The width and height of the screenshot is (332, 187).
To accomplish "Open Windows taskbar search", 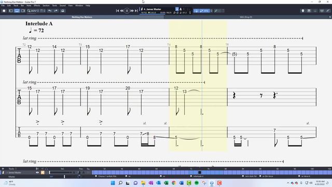I will pos(120,183).
